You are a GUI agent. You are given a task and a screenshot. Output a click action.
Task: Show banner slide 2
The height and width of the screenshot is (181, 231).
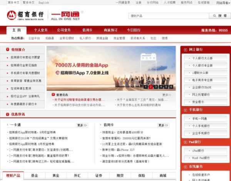[151, 87]
